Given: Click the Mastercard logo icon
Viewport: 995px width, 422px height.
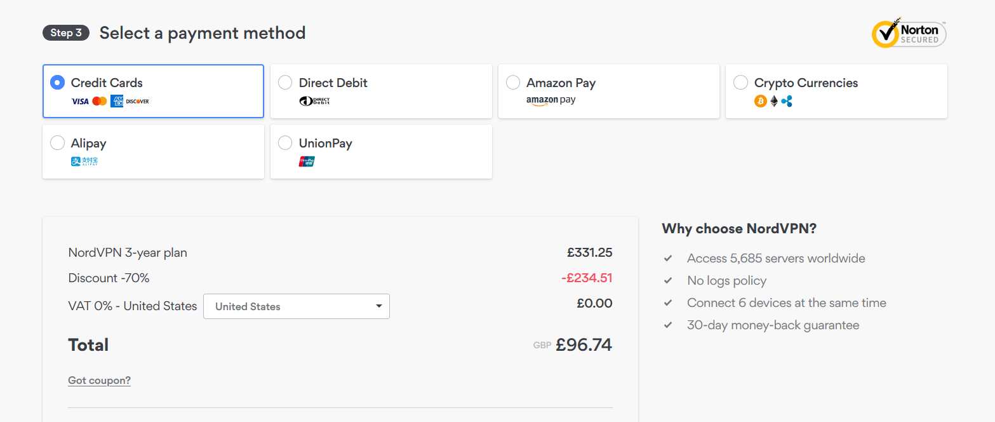Looking at the screenshot, I should coord(99,101).
